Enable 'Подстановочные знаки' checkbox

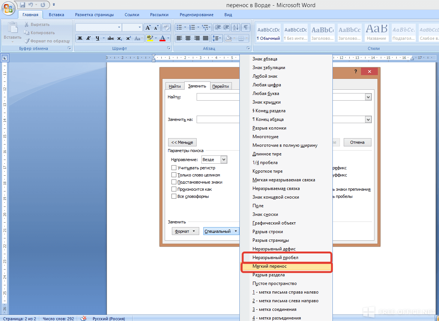pos(174,182)
